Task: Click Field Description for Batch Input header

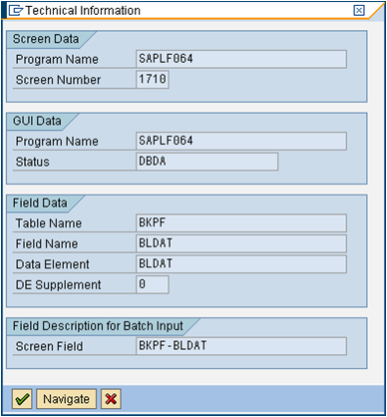Action: [x=98, y=325]
